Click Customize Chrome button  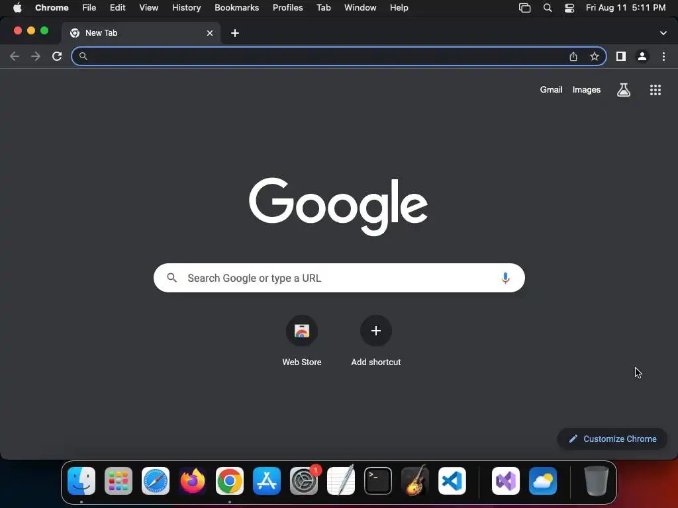612,439
